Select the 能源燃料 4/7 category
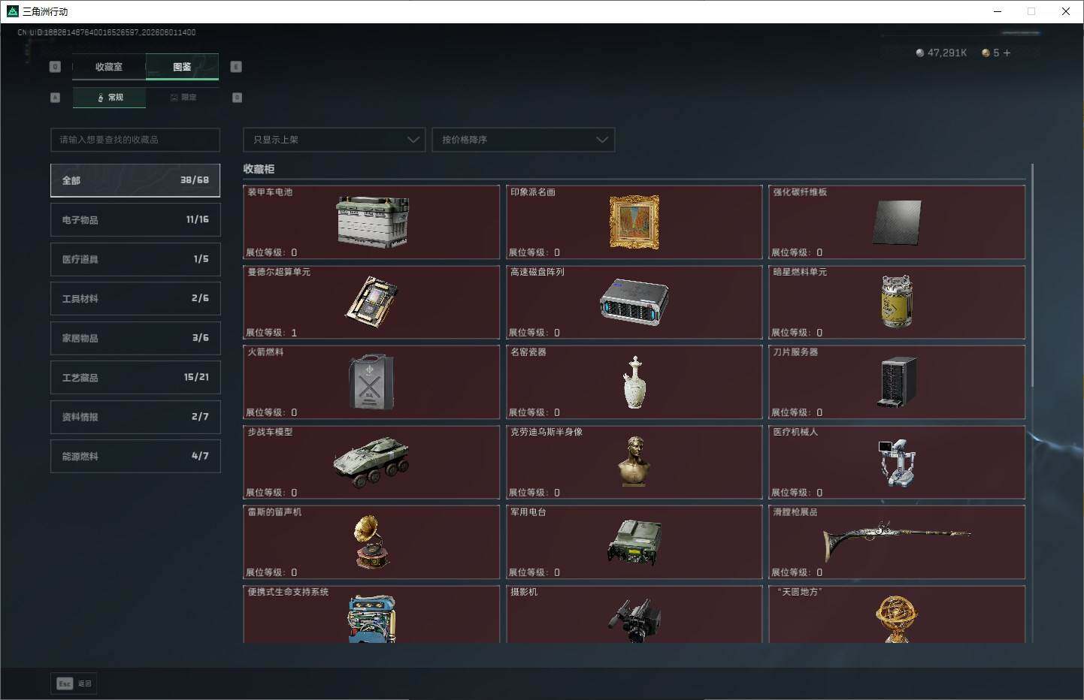The width and height of the screenshot is (1084, 700). 135,456
